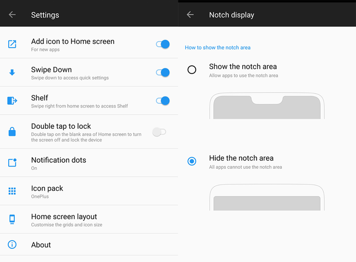Click the Add icon to Home screen icon
The image size is (356, 262).
pyautogui.click(x=12, y=44)
